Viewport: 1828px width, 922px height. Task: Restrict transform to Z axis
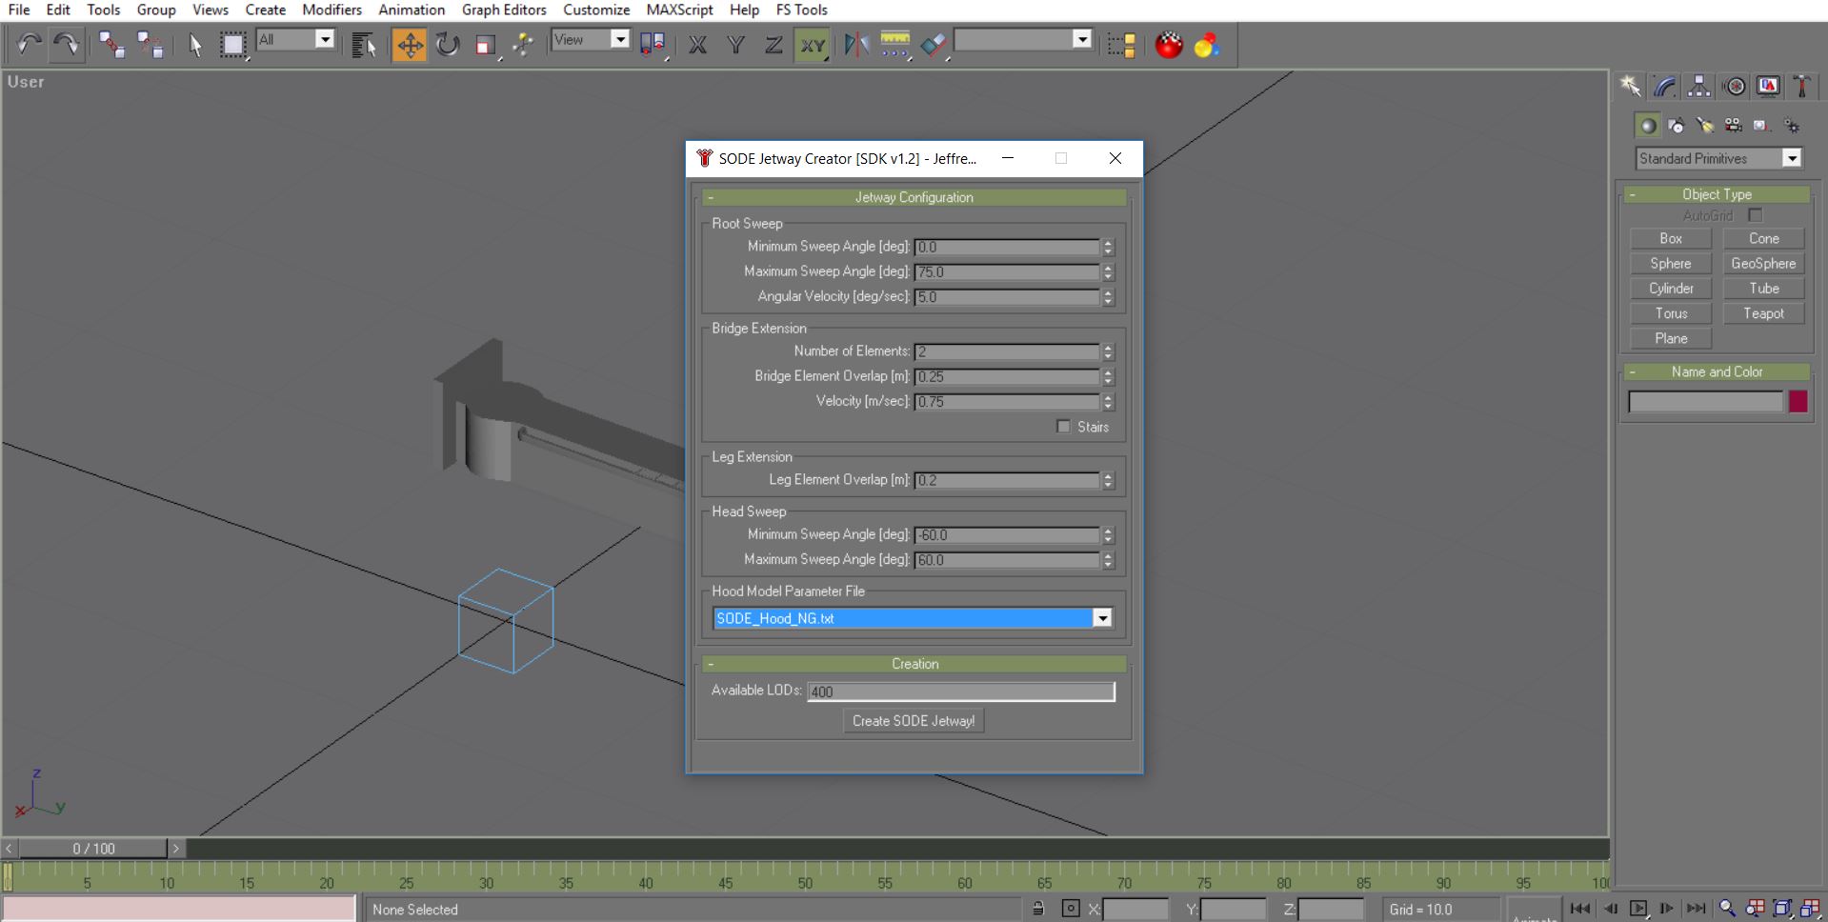pos(773,45)
